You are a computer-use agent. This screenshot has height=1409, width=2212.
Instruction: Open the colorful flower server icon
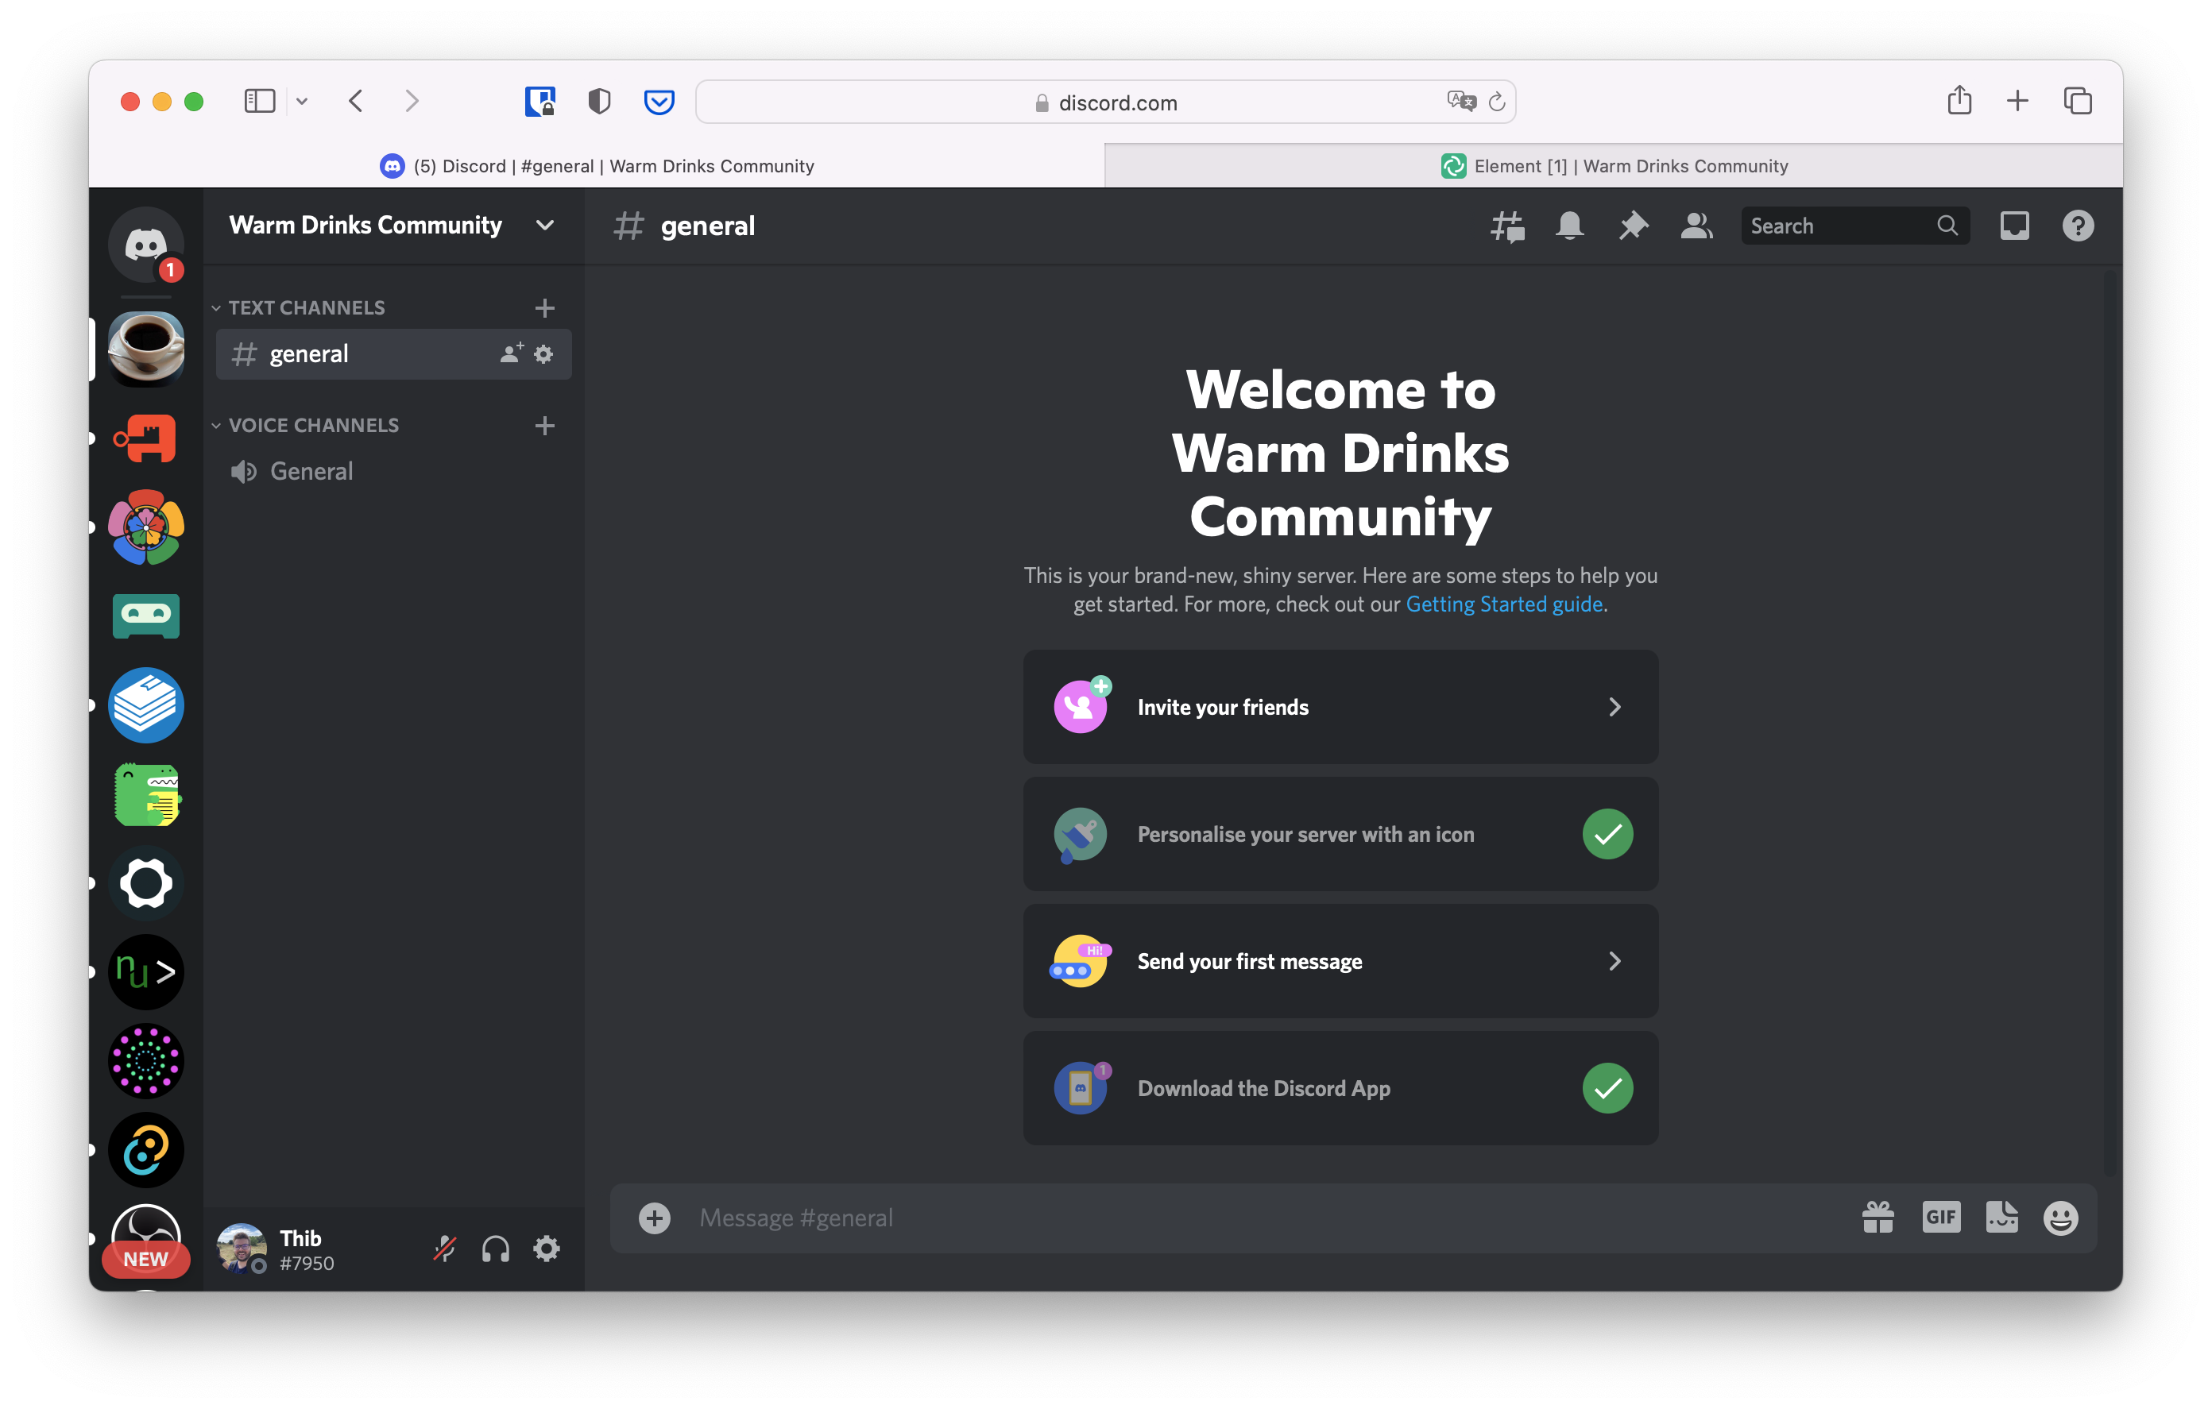pos(146,527)
